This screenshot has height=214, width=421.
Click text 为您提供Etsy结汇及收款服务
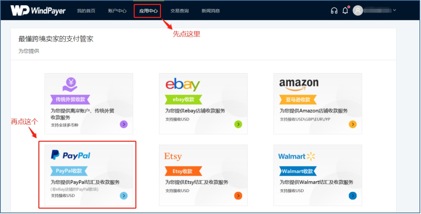click(196, 182)
